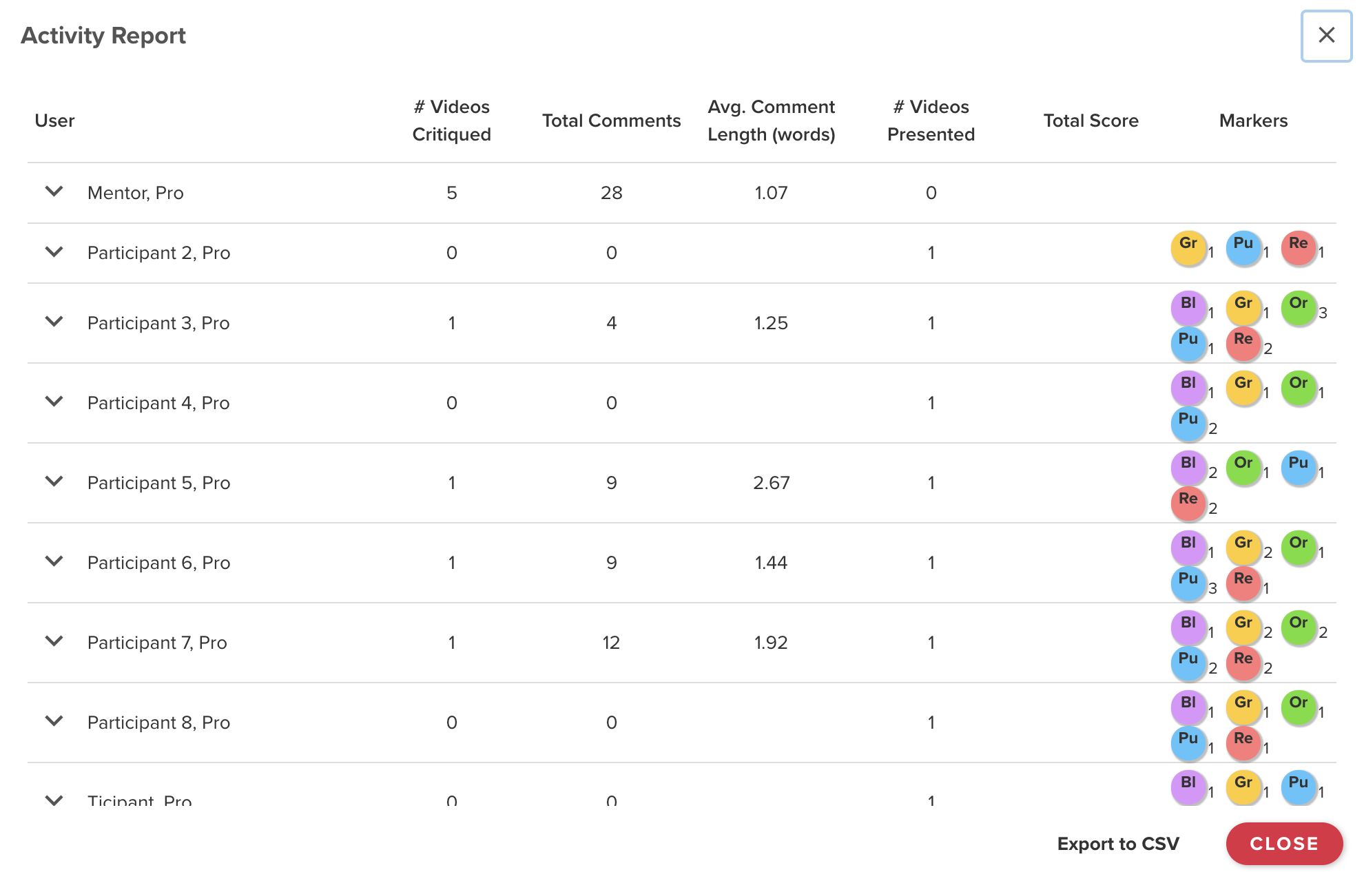This screenshot has height=872, width=1364.
Task: Expand Participant 5, Pro details
Action: click(x=54, y=481)
